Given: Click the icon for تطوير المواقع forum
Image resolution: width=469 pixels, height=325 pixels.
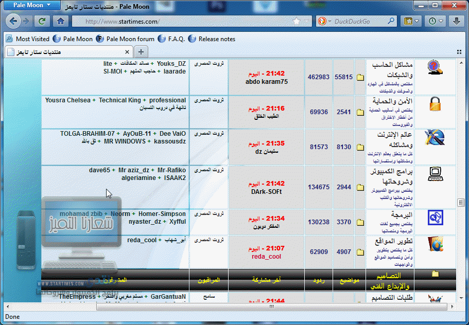Looking at the screenshot, I should (x=435, y=244).
